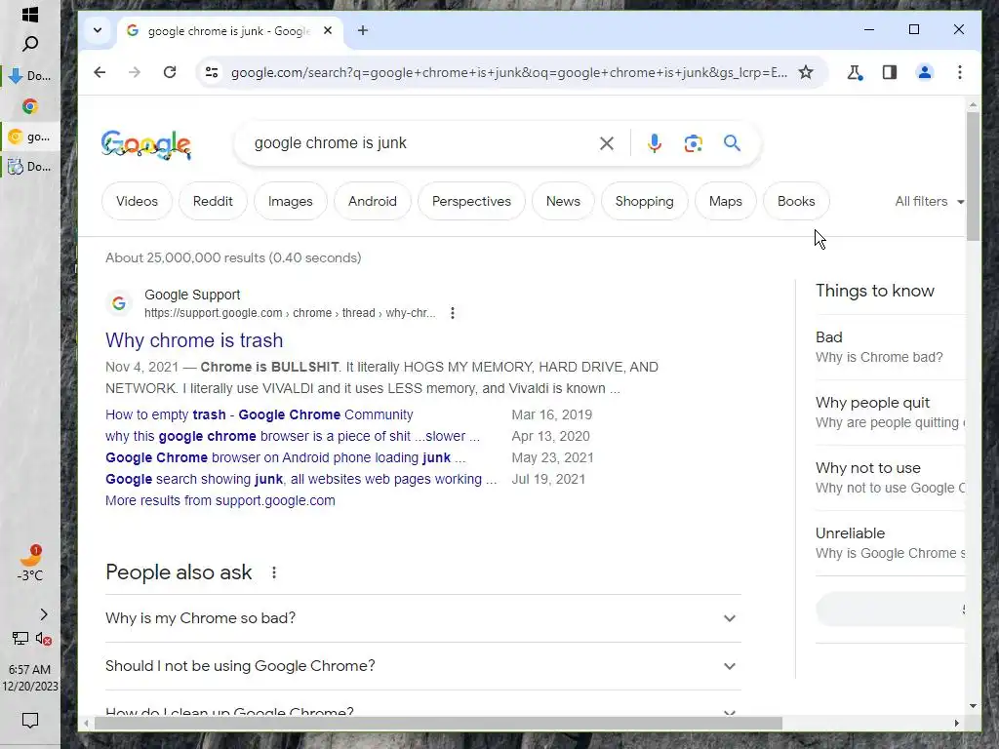Open Windows Start button
999x749 pixels.
click(30, 15)
